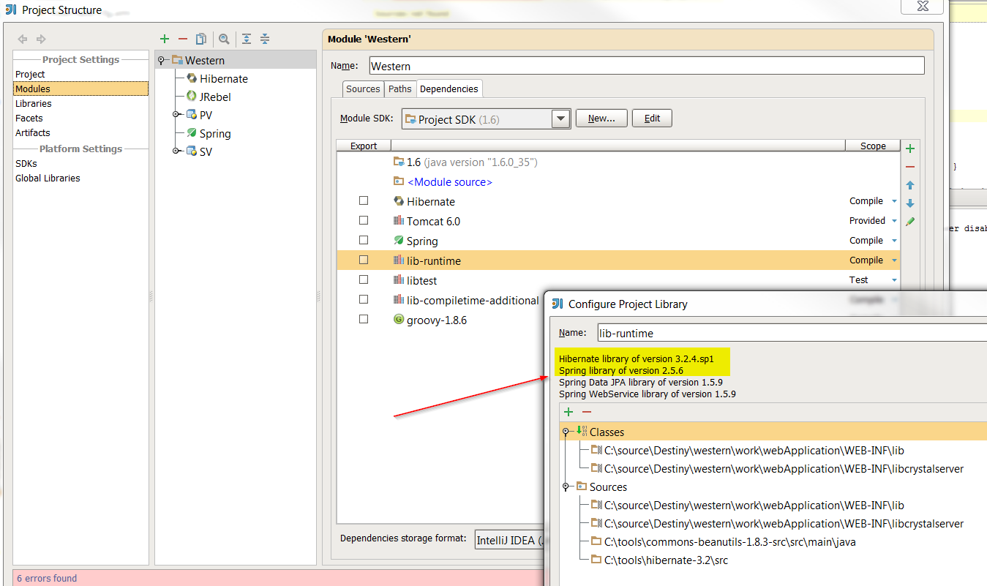
Task: Edit the dependency using the pencil icon
Action: pos(910,222)
